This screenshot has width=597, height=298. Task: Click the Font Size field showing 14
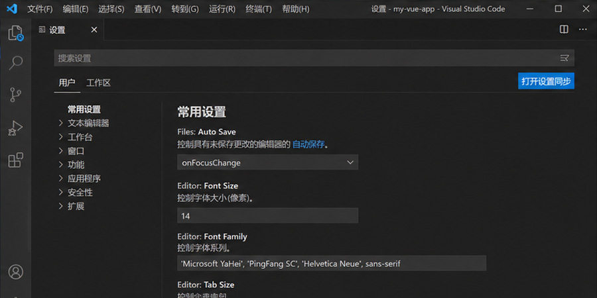coord(268,216)
